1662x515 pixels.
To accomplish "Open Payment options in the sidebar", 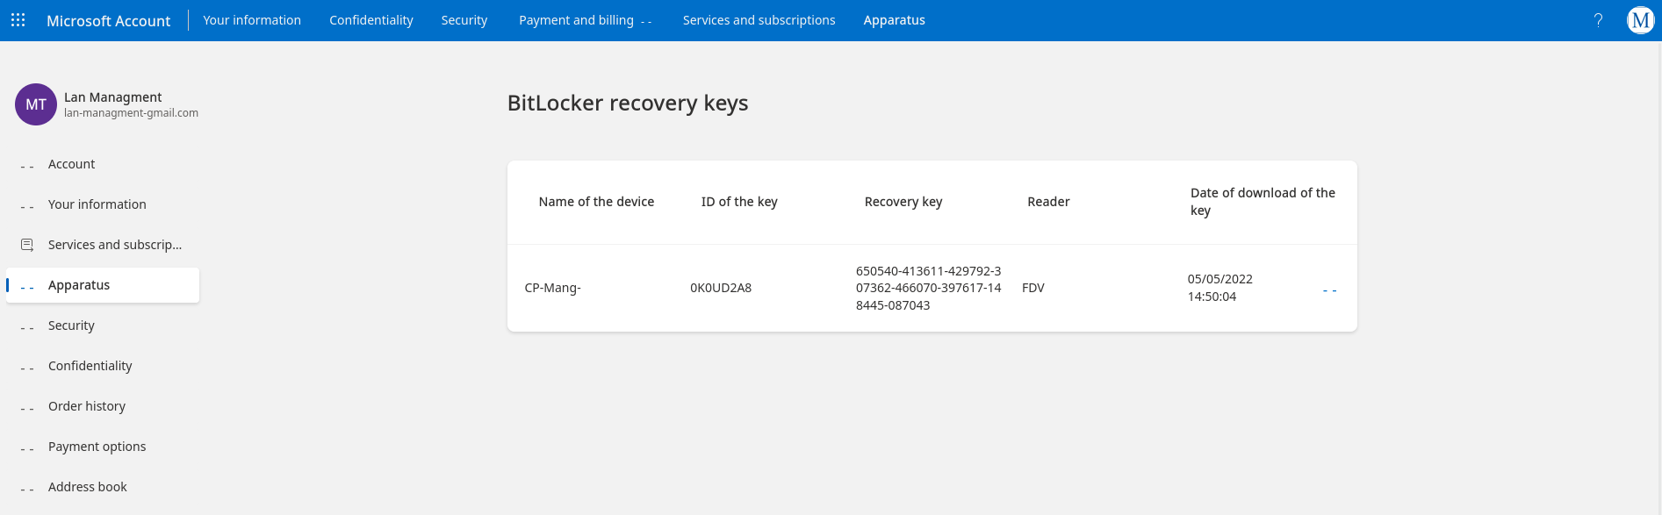I will click(x=103, y=447).
